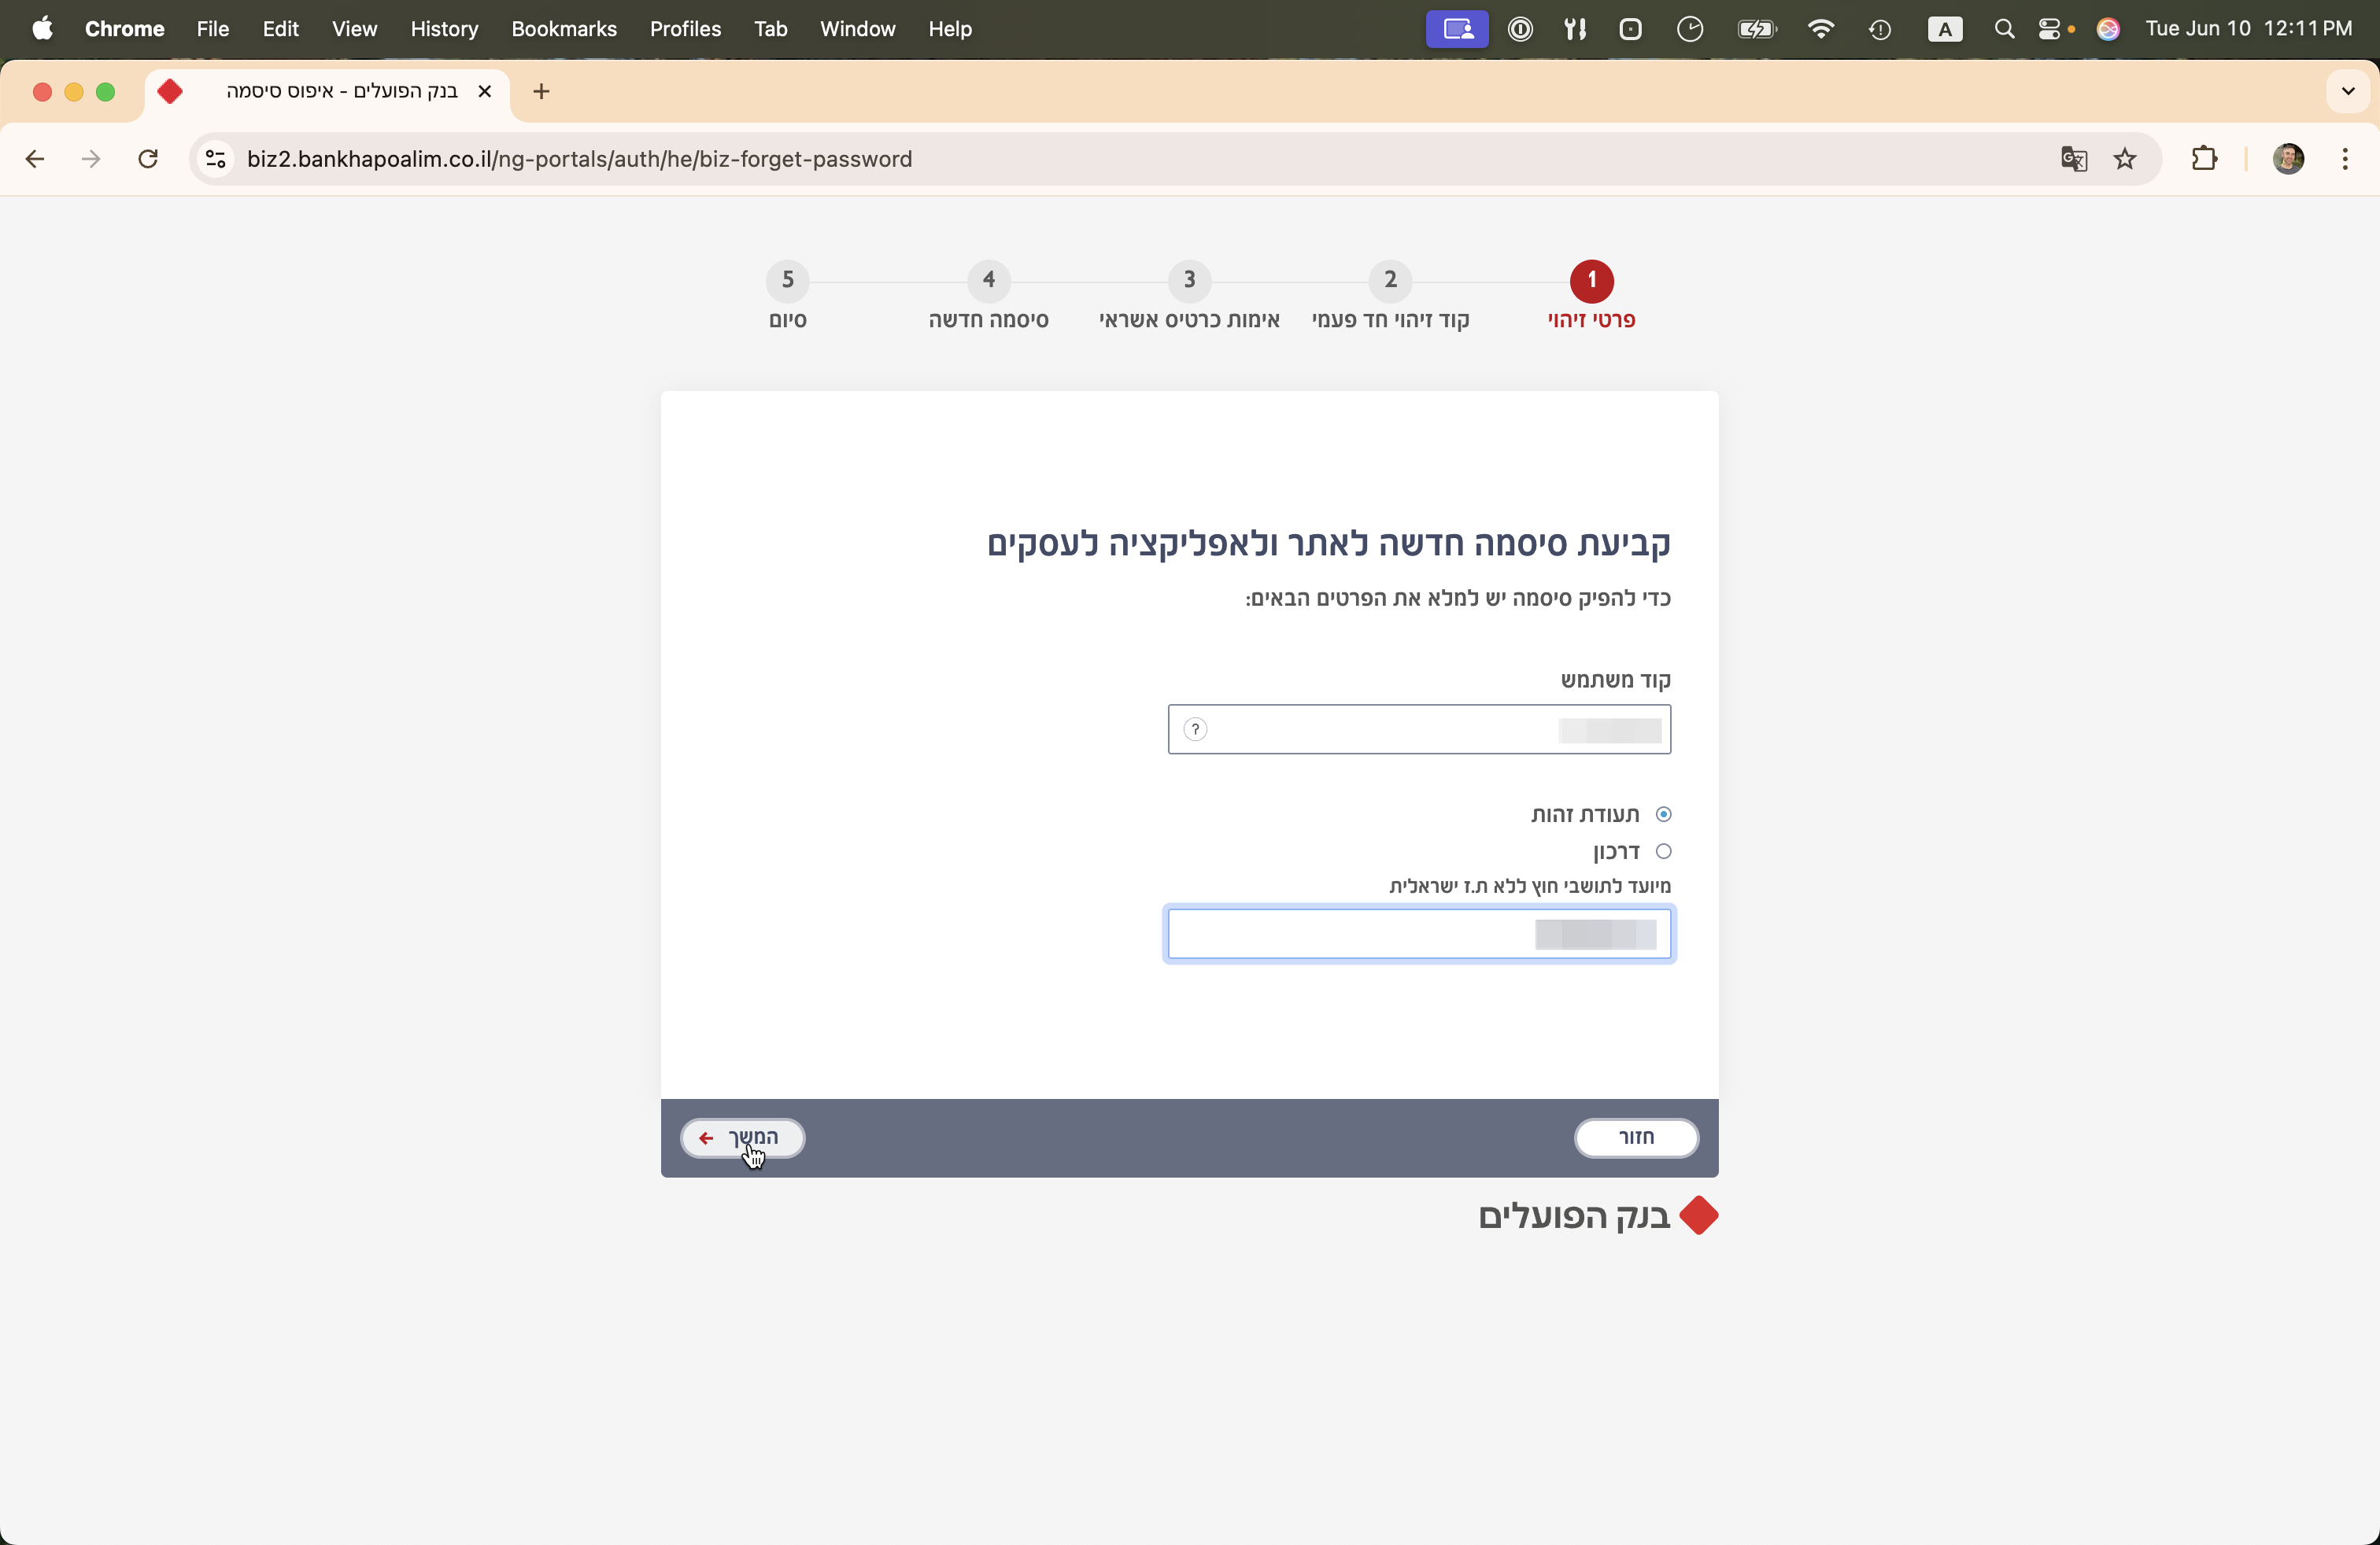Open the View menu
Image resolution: width=2380 pixels, height=1545 pixels.
click(354, 29)
